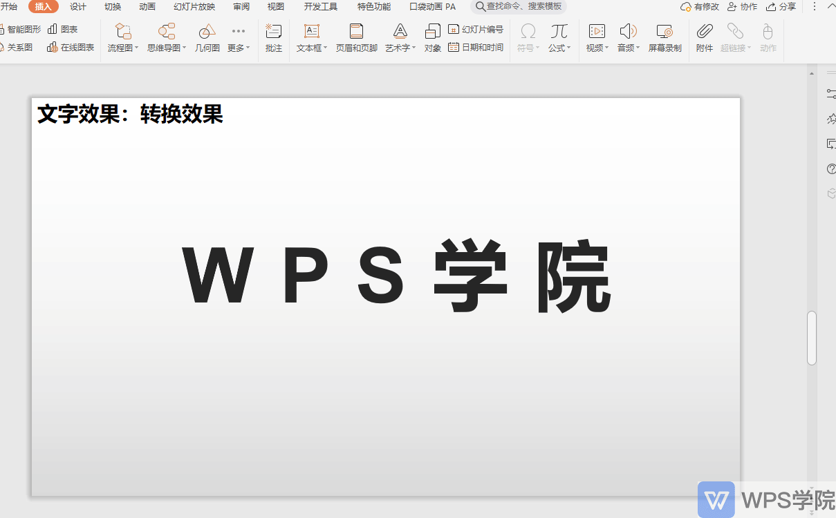Go to the 动画 animation tab
The height and width of the screenshot is (518, 836).
tap(147, 7)
